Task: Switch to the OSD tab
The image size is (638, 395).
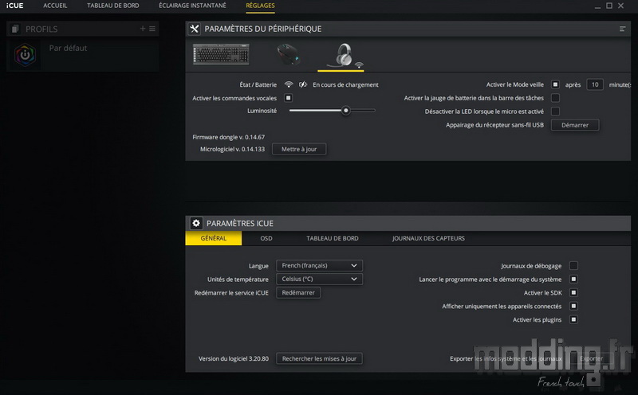Action: (x=266, y=238)
